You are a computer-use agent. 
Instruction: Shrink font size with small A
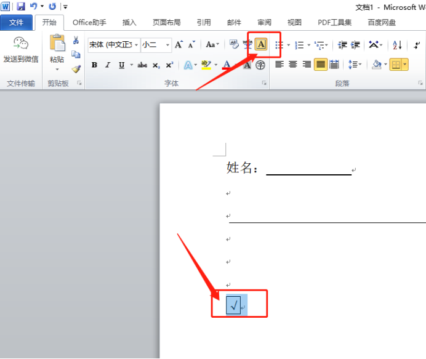pyautogui.click(x=191, y=44)
